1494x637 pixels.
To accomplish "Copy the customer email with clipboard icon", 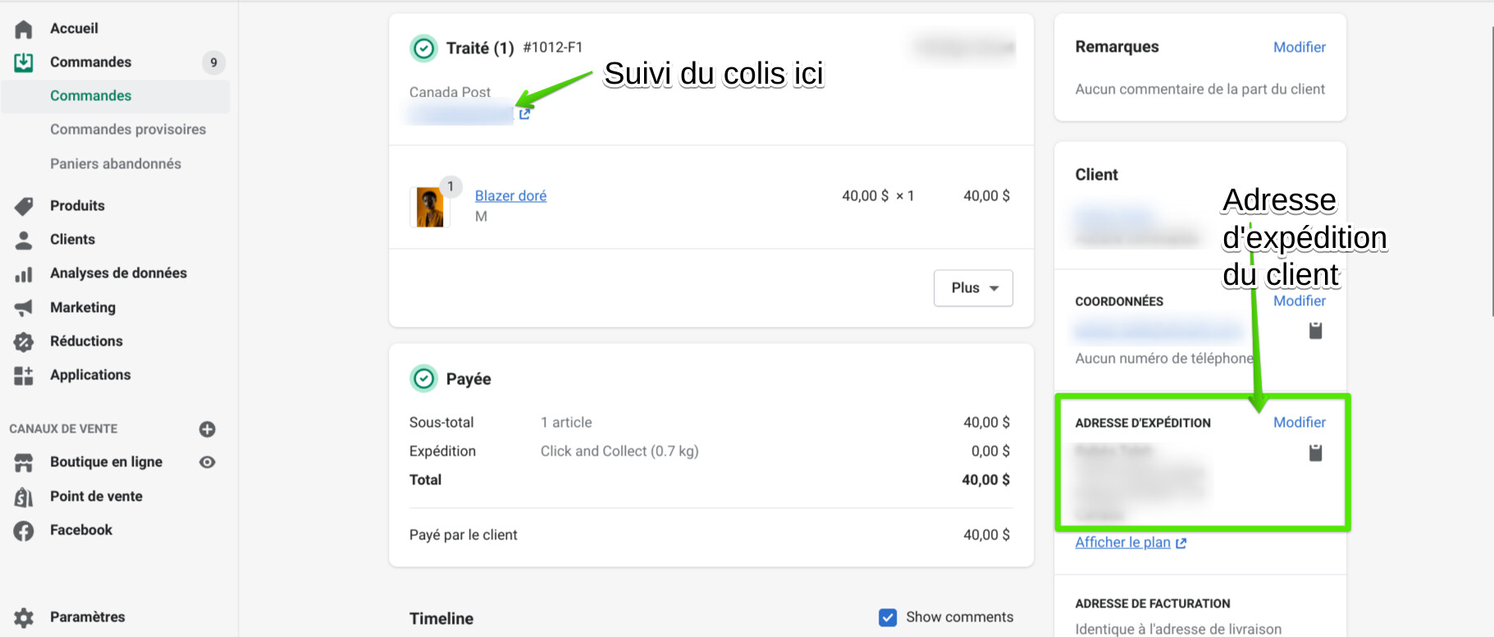I will coord(1315,331).
